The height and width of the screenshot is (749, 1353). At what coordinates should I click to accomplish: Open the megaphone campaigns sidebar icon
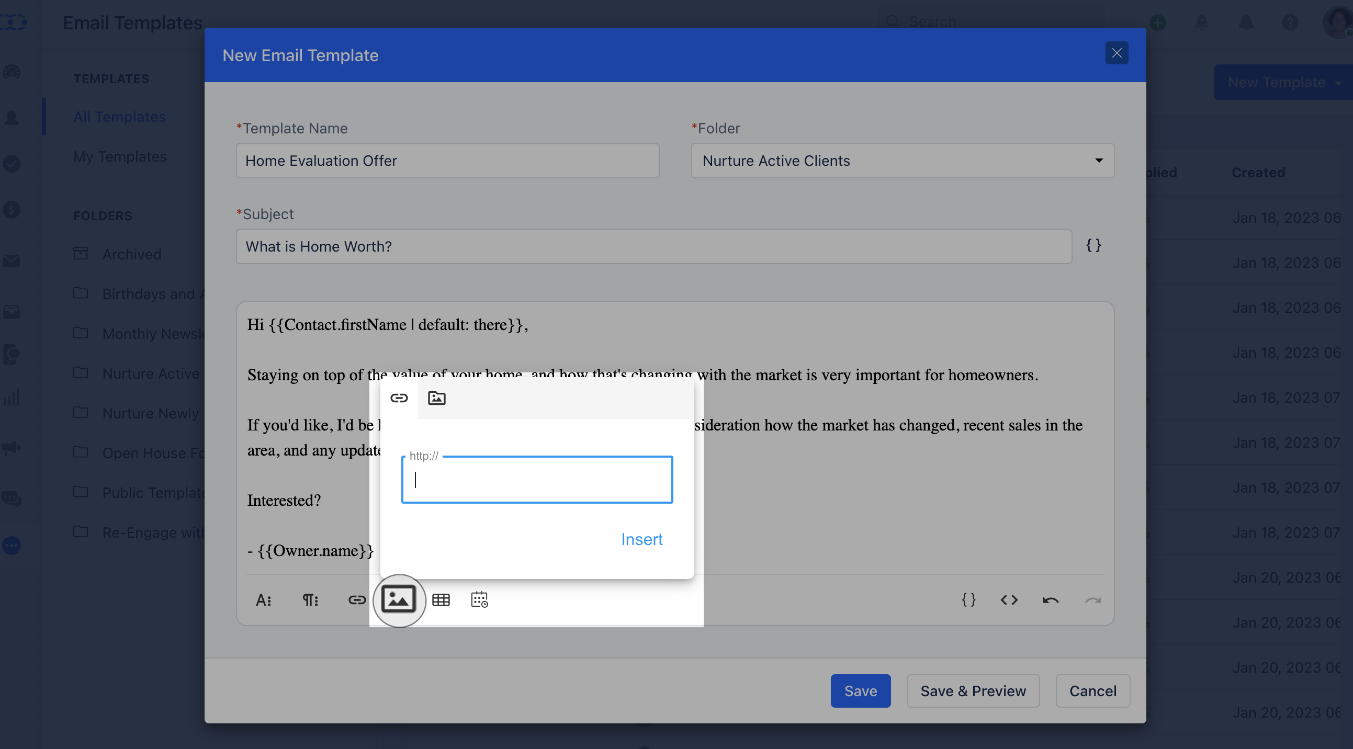point(12,448)
